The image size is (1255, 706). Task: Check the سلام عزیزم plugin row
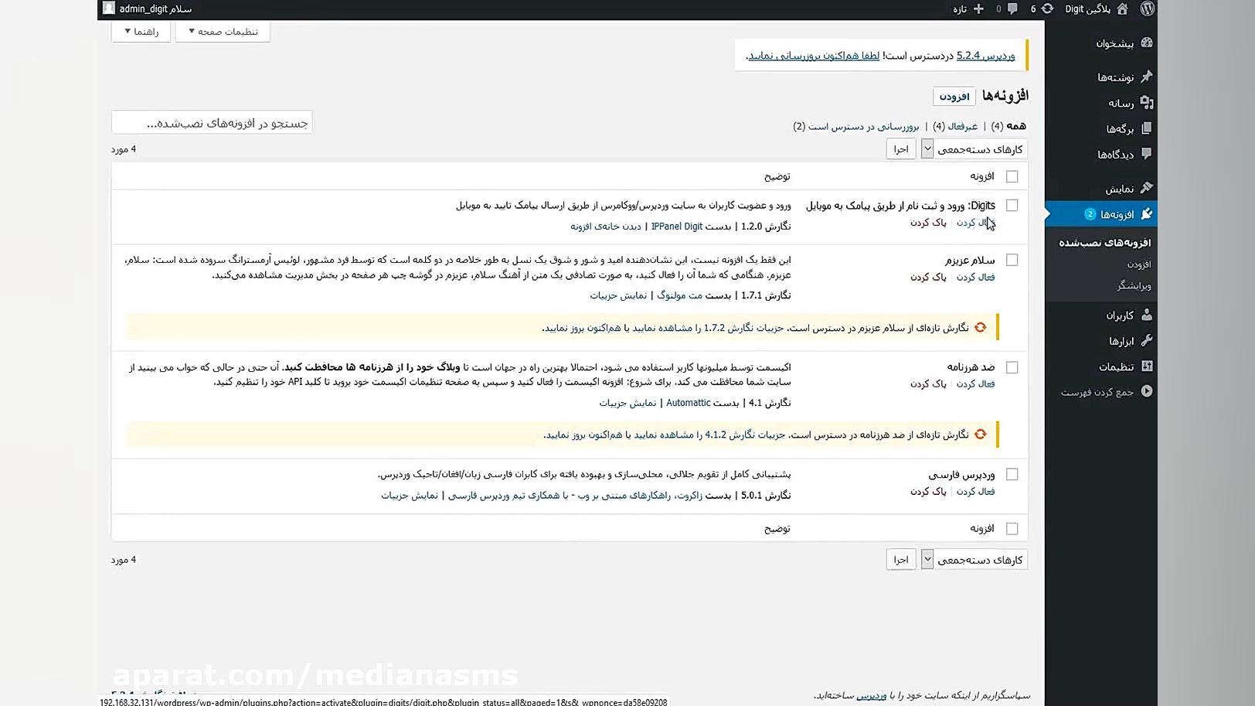[x=1012, y=260]
